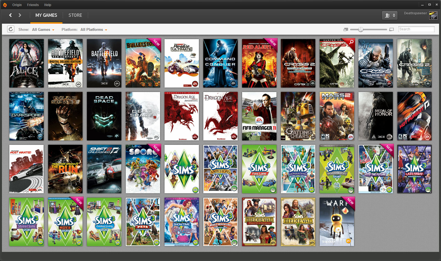Select the Command & Conquer 4 cover
The width and height of the screenshot is (441, 261).
click(x=220, y=63)
